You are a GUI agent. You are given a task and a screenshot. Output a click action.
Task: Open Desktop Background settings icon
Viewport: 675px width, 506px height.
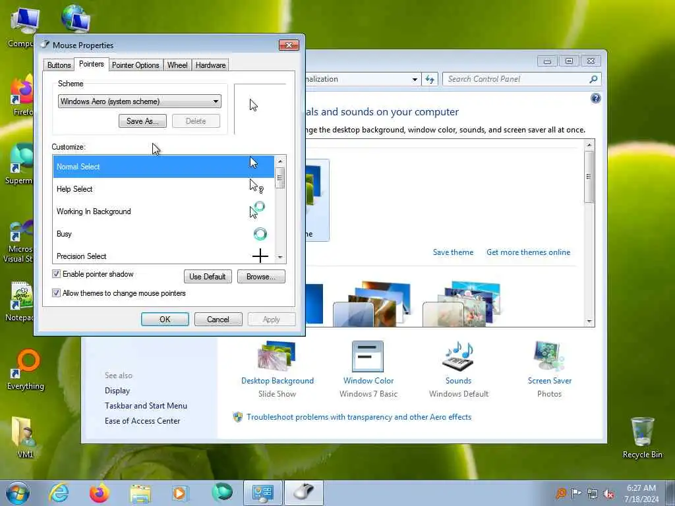click(x=277, y=356)
